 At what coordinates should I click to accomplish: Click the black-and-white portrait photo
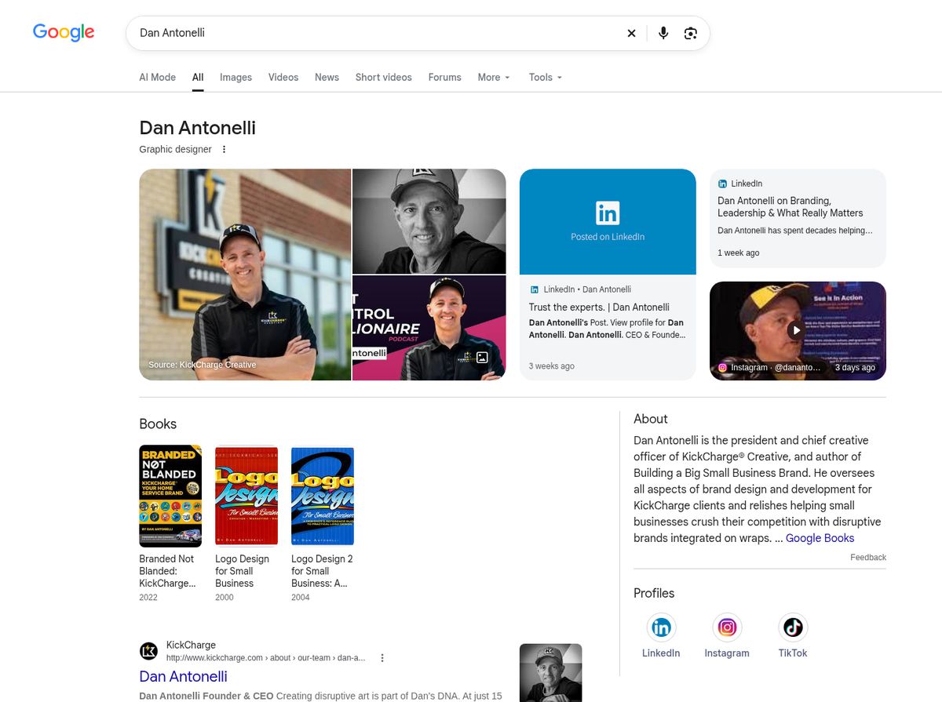(x=429, y=221)
